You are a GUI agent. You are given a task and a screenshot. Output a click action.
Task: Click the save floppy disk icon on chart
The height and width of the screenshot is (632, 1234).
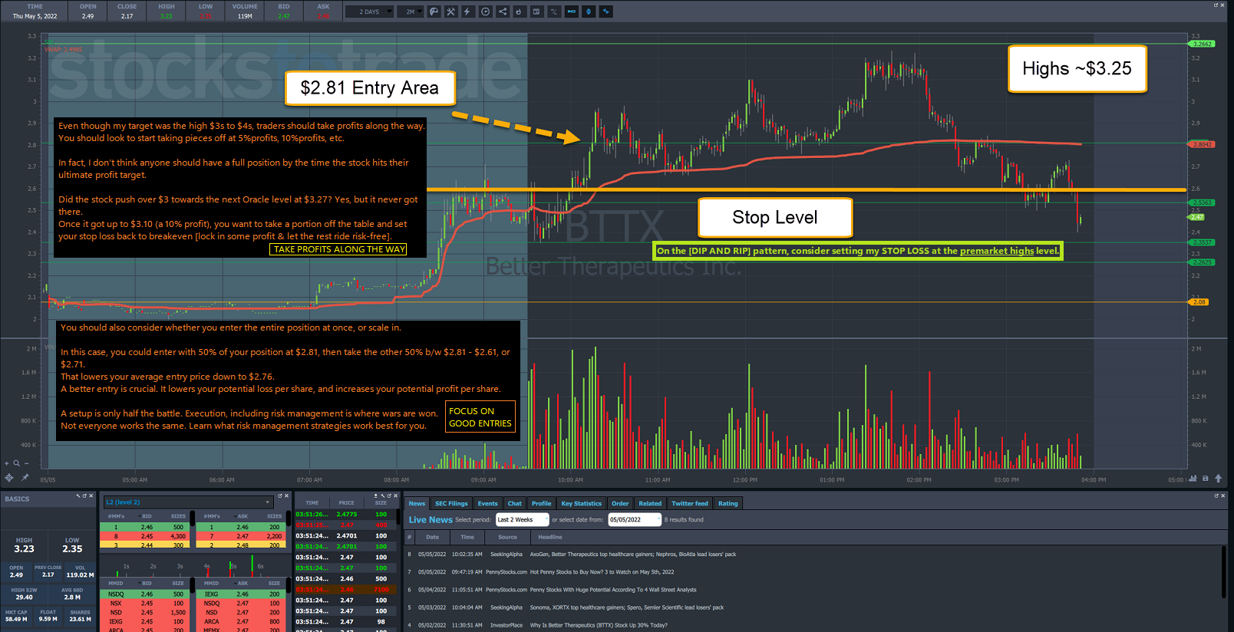point(1206,479)
